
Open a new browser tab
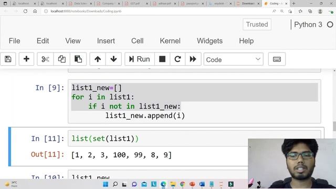tap(294, 4)
